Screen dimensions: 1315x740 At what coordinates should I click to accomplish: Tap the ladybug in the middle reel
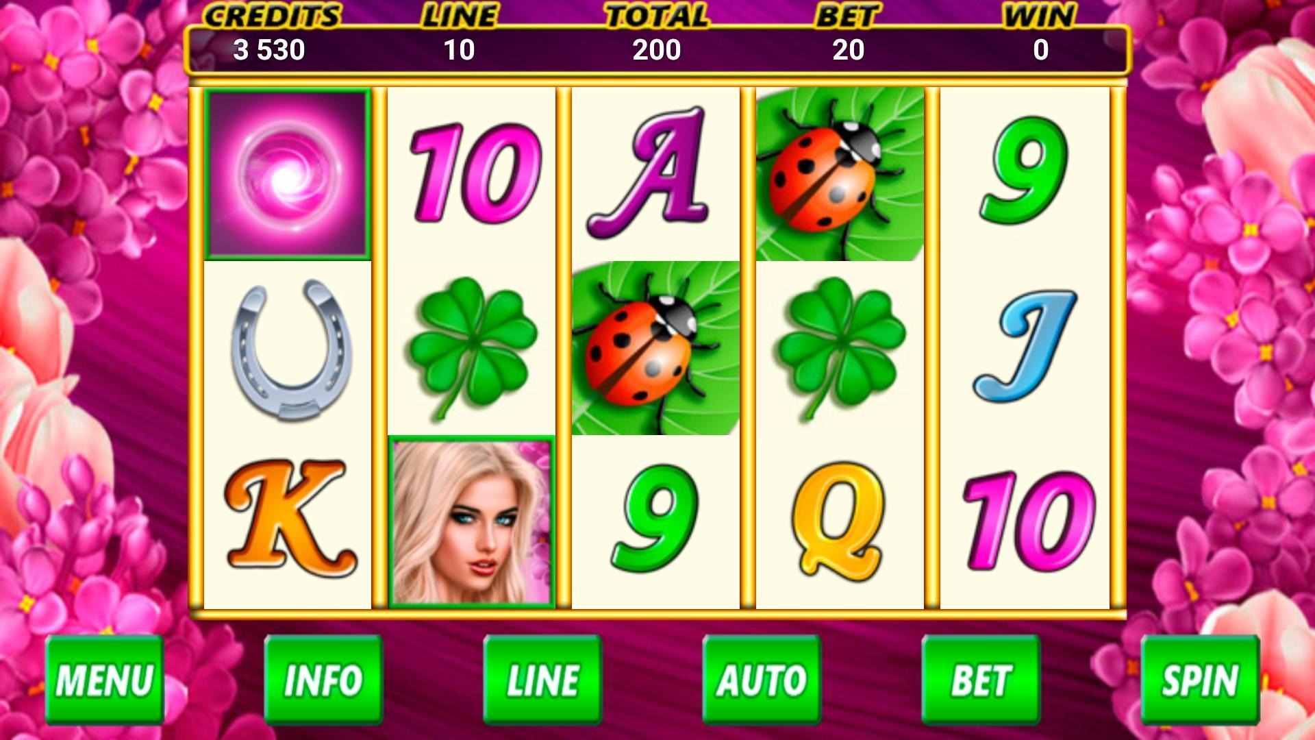[655, 348]
